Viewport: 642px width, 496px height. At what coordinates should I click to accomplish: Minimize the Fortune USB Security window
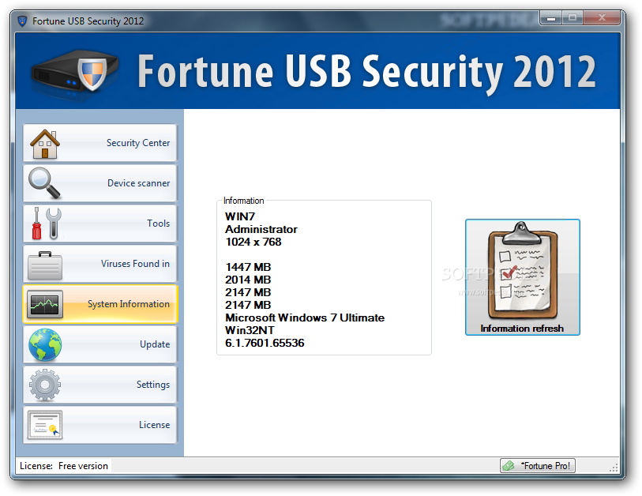551,17
